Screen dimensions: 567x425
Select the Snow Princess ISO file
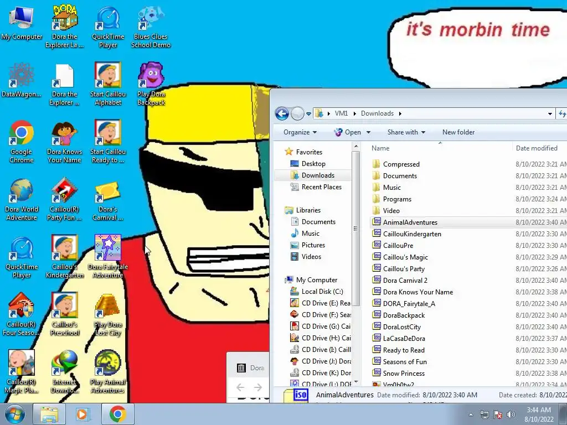click(404, 374)
